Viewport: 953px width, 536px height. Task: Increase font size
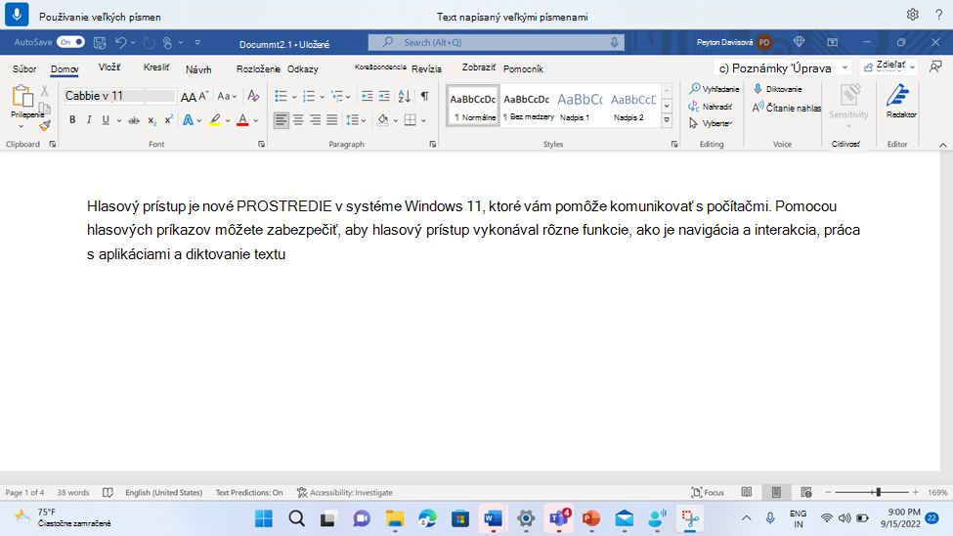[189, 96]
